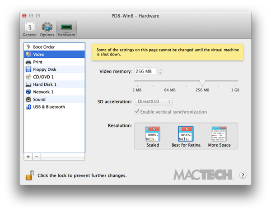
Task: Select the Hardware tab icon
Action: (x=66, y=29)
